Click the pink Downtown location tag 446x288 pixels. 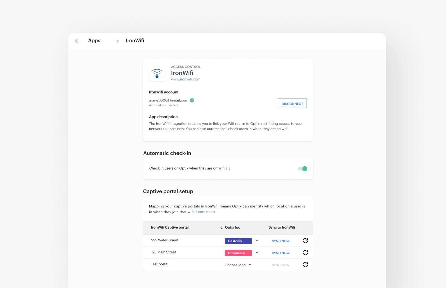(x=238, y=253)
